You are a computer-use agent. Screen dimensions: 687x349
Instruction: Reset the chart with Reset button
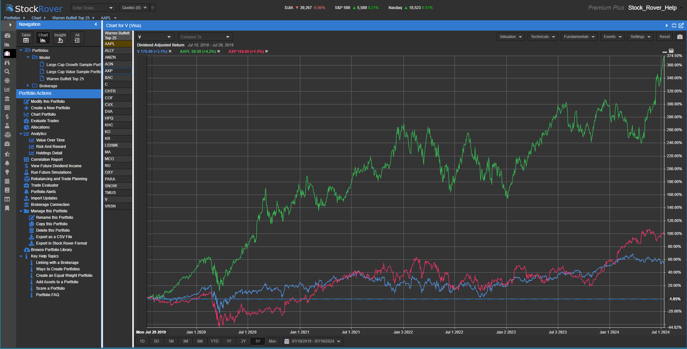tap(664, 37)
